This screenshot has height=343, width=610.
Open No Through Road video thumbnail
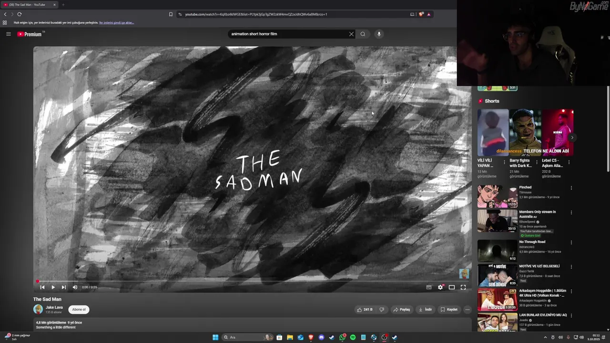pyautogui.click(x=497, y=251)
